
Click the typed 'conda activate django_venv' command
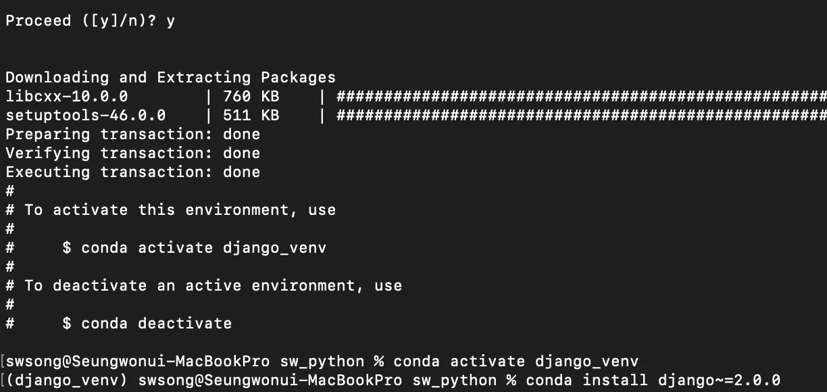[x=516, y=362]
